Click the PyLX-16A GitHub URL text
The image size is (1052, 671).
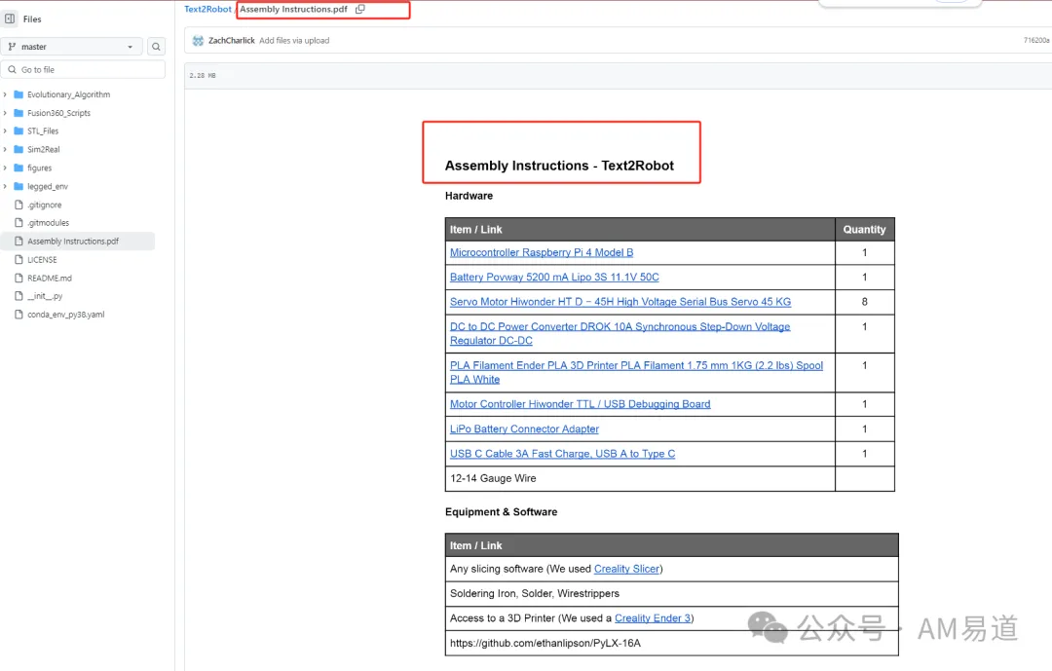point(545,643)
